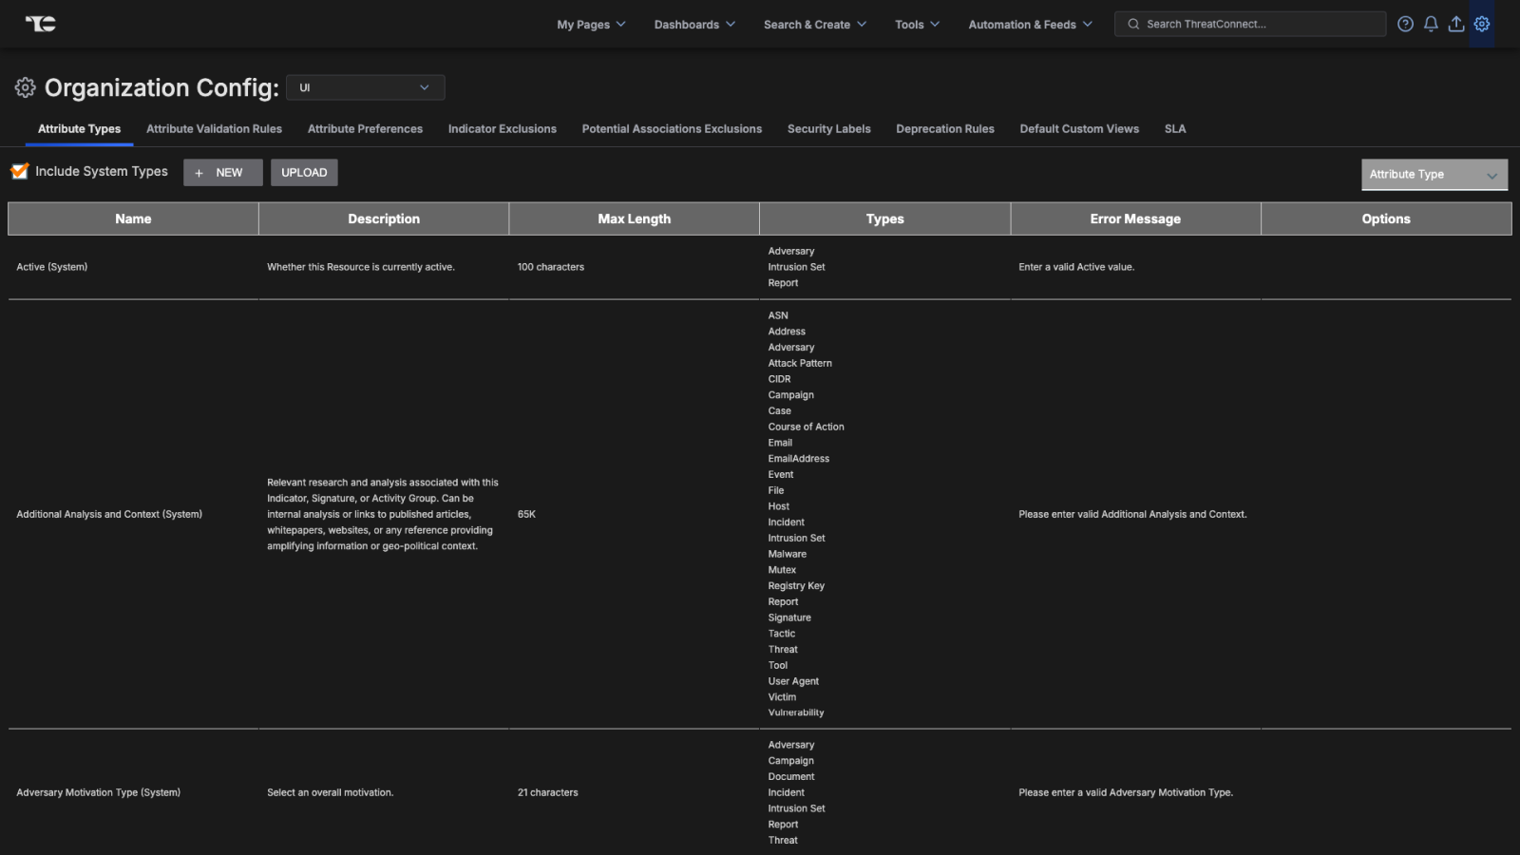This screenshot has height=855, width=1520.
Task: Expand the My Pages menu
Action: pos(591,24)
